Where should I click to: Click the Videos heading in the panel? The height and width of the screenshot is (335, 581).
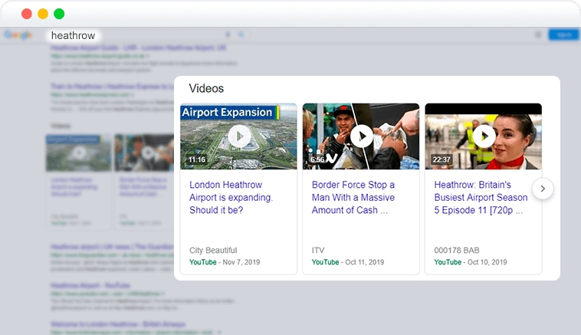point(206,89)
